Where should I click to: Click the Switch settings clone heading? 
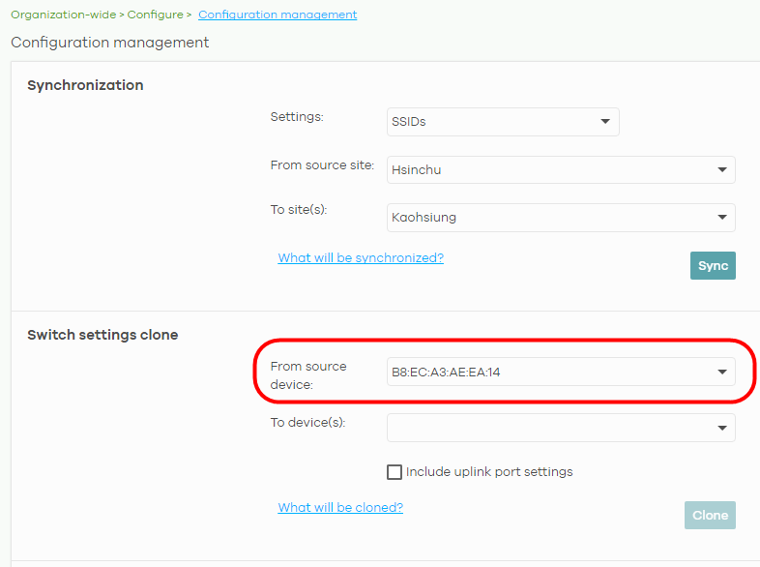point(102,335)
